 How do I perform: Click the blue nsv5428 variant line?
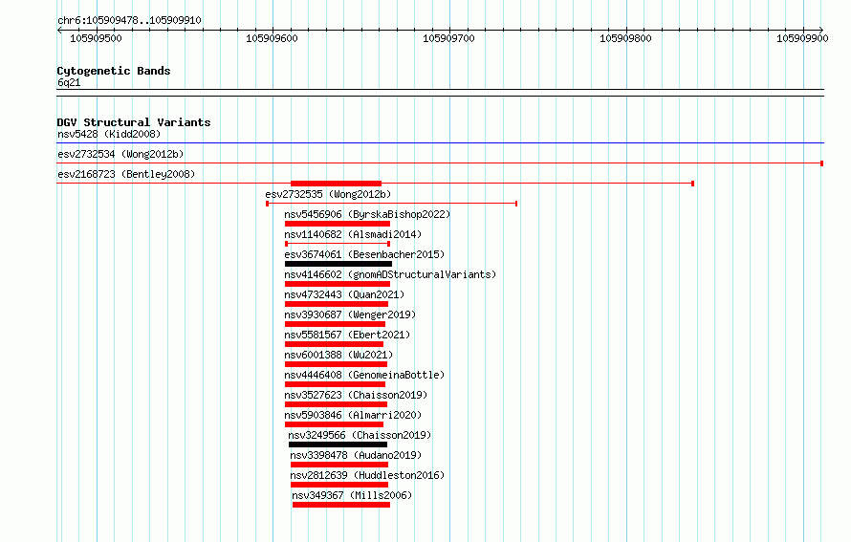(x=440, y=143)
